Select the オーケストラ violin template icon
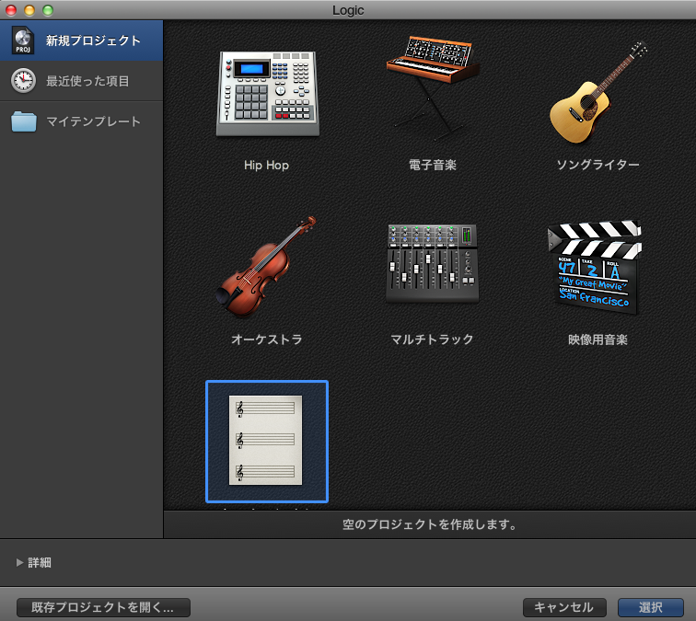 click(x=266, y=267)
